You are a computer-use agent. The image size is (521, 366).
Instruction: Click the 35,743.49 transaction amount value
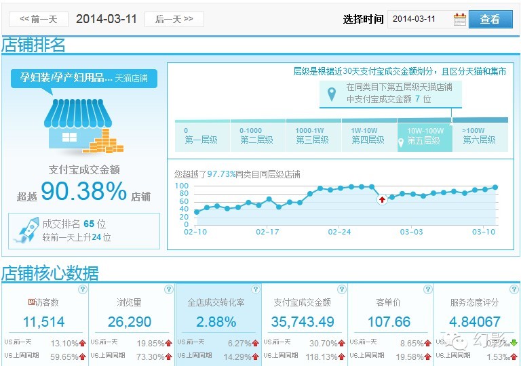point(303,322)
